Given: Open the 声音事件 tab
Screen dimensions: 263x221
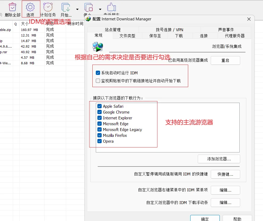Looking at the screenshot, I should click(226, 30).
